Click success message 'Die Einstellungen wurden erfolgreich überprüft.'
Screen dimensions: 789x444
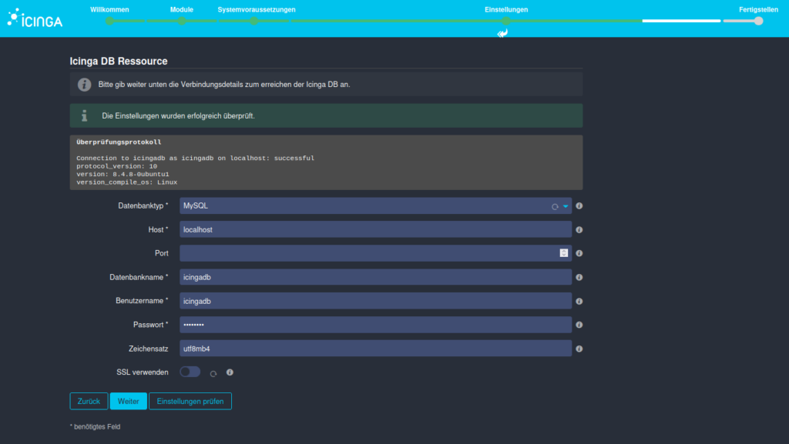[x=178, y=116]
